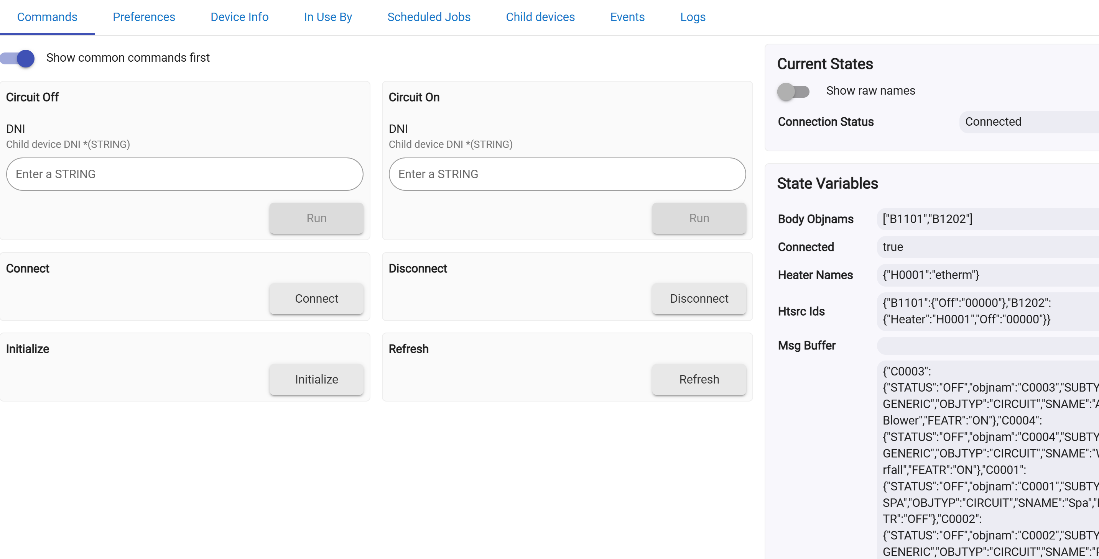Click the Connect button
The image size is (1099, 559).
click(x=316, y=298)
